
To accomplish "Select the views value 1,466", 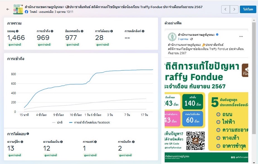I will click(x=16, y=38).
